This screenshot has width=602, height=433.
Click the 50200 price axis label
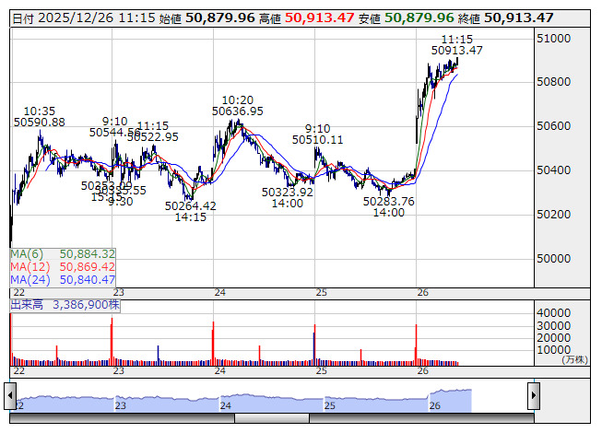(554, 215)
